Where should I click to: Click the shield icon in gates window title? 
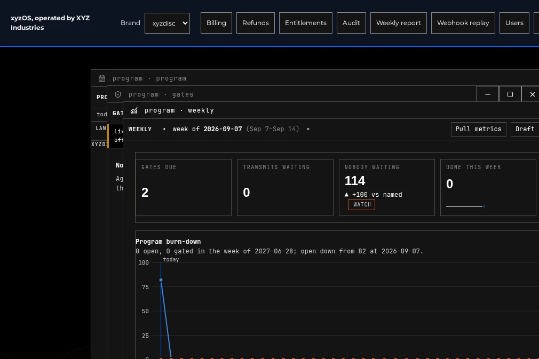click(118, 94)
